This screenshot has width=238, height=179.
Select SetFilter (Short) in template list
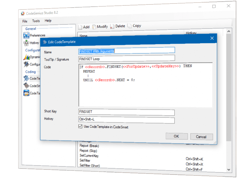click(x=90, y=165)
